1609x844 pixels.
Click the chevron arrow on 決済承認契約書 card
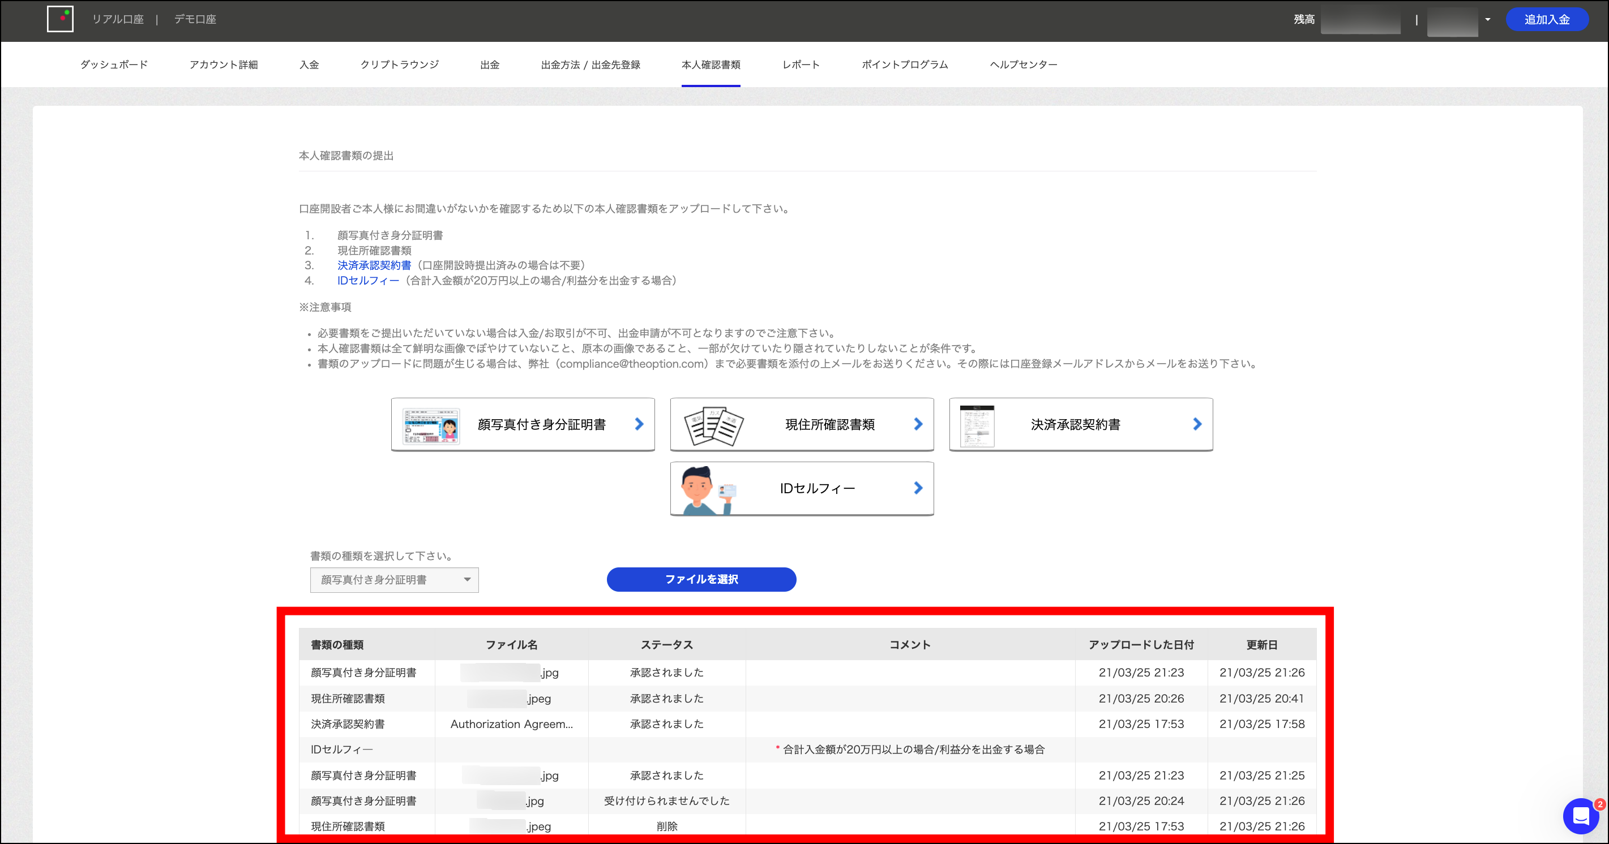pos(1197,424)
